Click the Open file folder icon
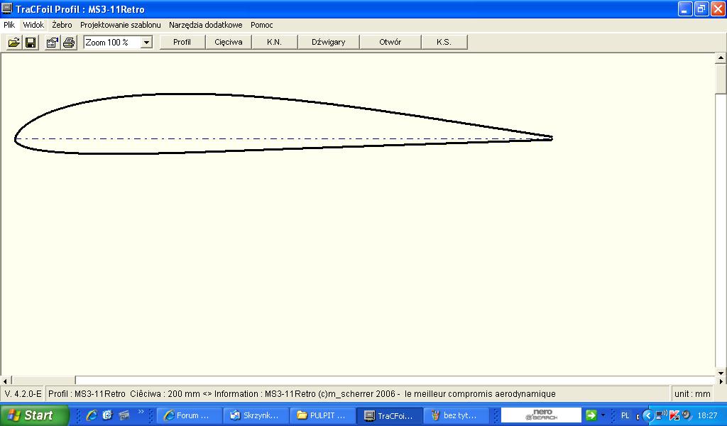The width and height of the screenshot is (727, 426). pos(13,43)
